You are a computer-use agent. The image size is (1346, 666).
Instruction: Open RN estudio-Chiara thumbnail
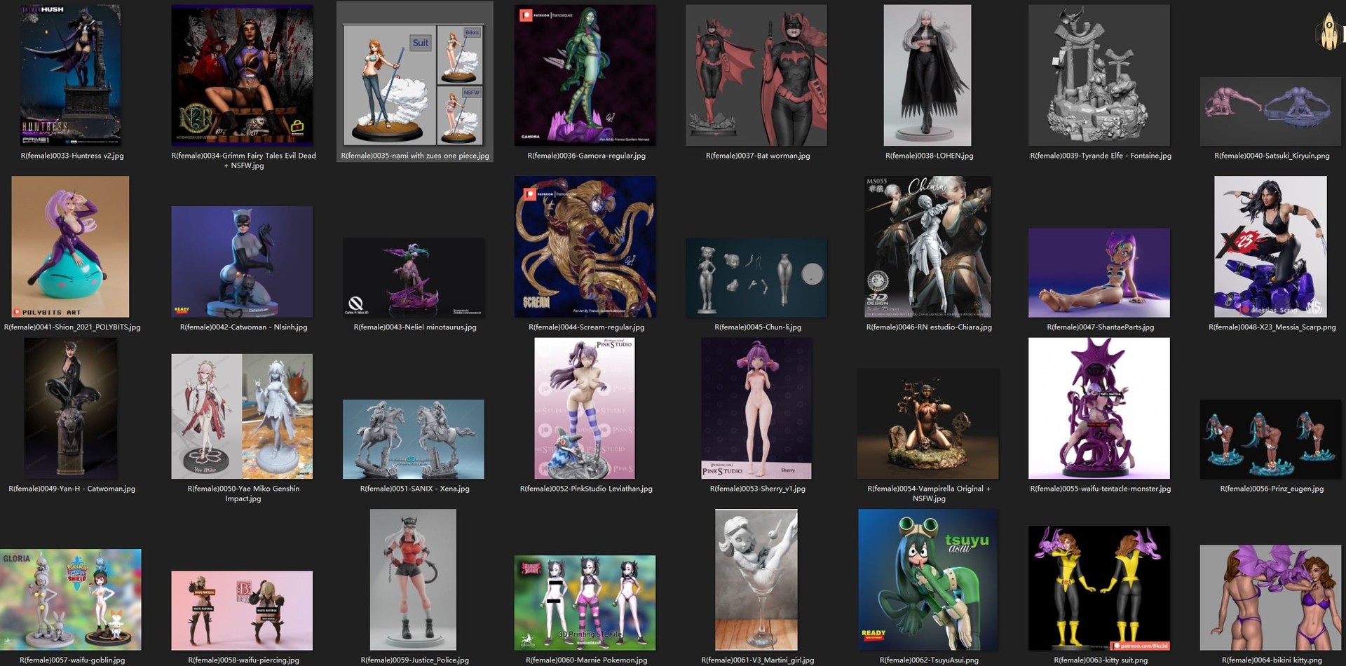(x=927, y=247)
